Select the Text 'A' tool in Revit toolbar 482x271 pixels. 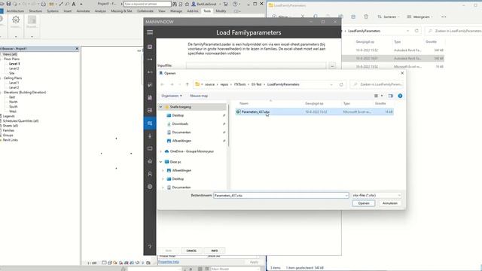(74, 4)
